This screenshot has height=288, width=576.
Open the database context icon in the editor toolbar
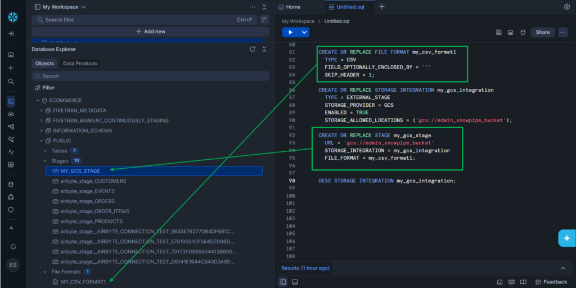523,32
